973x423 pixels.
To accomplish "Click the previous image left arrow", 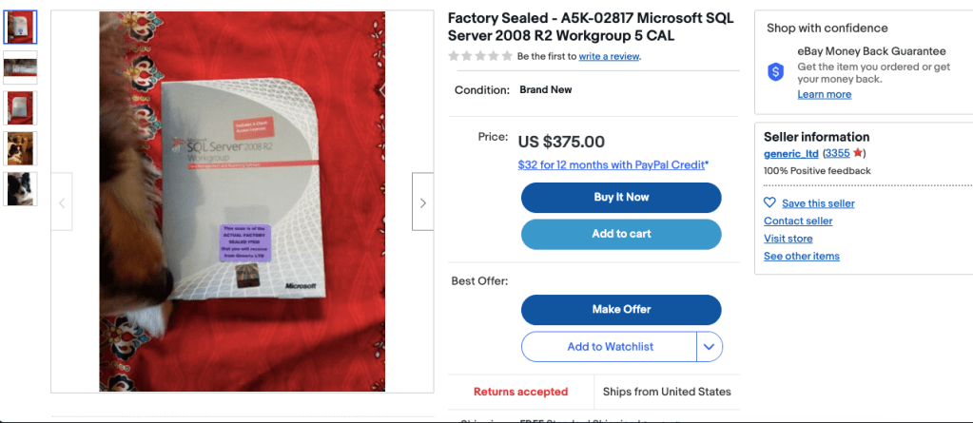I will coord(62,202).
